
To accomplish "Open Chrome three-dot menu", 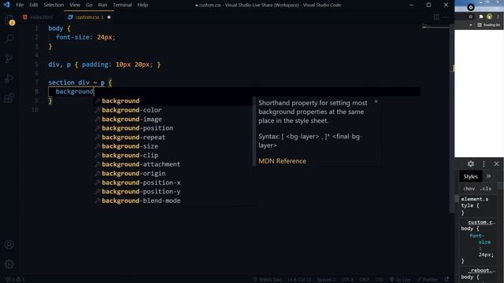I will click(x=498, y=17).
